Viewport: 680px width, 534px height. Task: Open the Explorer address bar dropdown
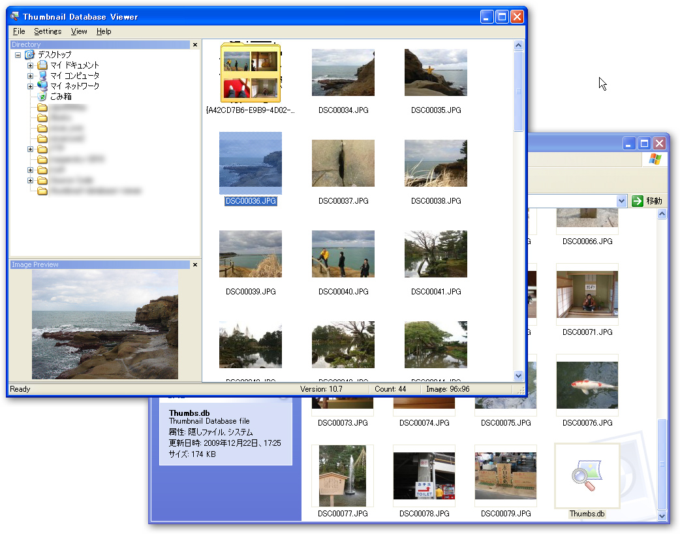(621, 201)
